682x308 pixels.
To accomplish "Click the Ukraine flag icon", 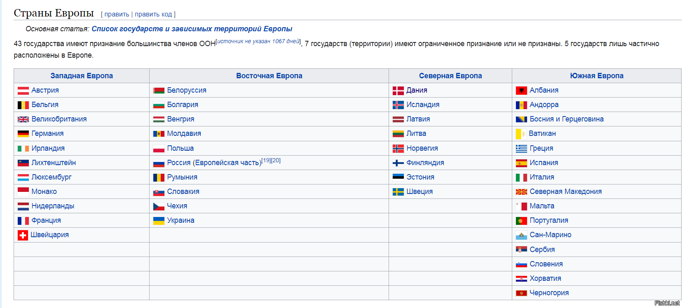I will point(159,221).
